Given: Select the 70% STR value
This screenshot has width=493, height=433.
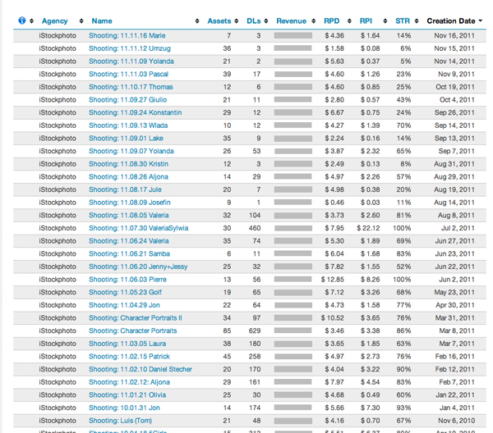Looking at the screenshot, I should (x=403, y=125).
